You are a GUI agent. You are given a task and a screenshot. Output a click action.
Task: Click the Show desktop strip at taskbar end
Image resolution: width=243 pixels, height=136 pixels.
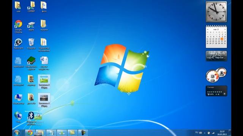[230, 133]
